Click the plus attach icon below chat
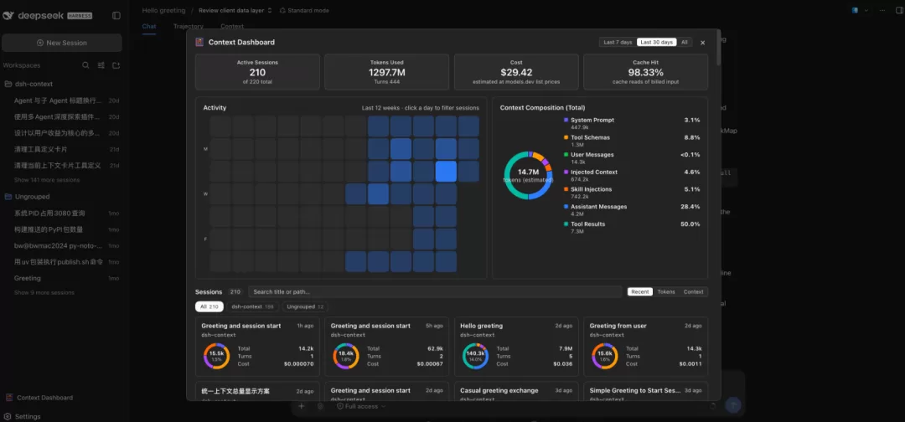 tap(302, 406)
